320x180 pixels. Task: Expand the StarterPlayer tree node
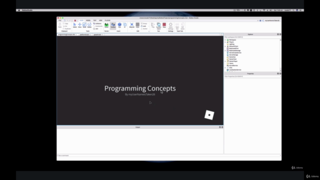pos(225,61)
